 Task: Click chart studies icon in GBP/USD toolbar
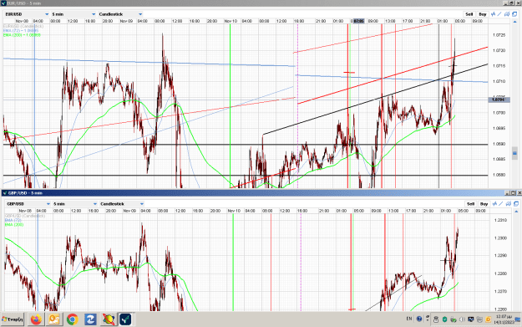(x=509, y=204)
